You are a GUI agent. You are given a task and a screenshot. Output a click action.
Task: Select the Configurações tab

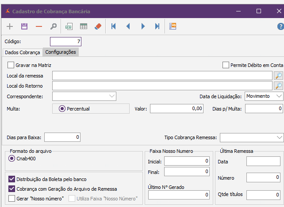(61, 52)
